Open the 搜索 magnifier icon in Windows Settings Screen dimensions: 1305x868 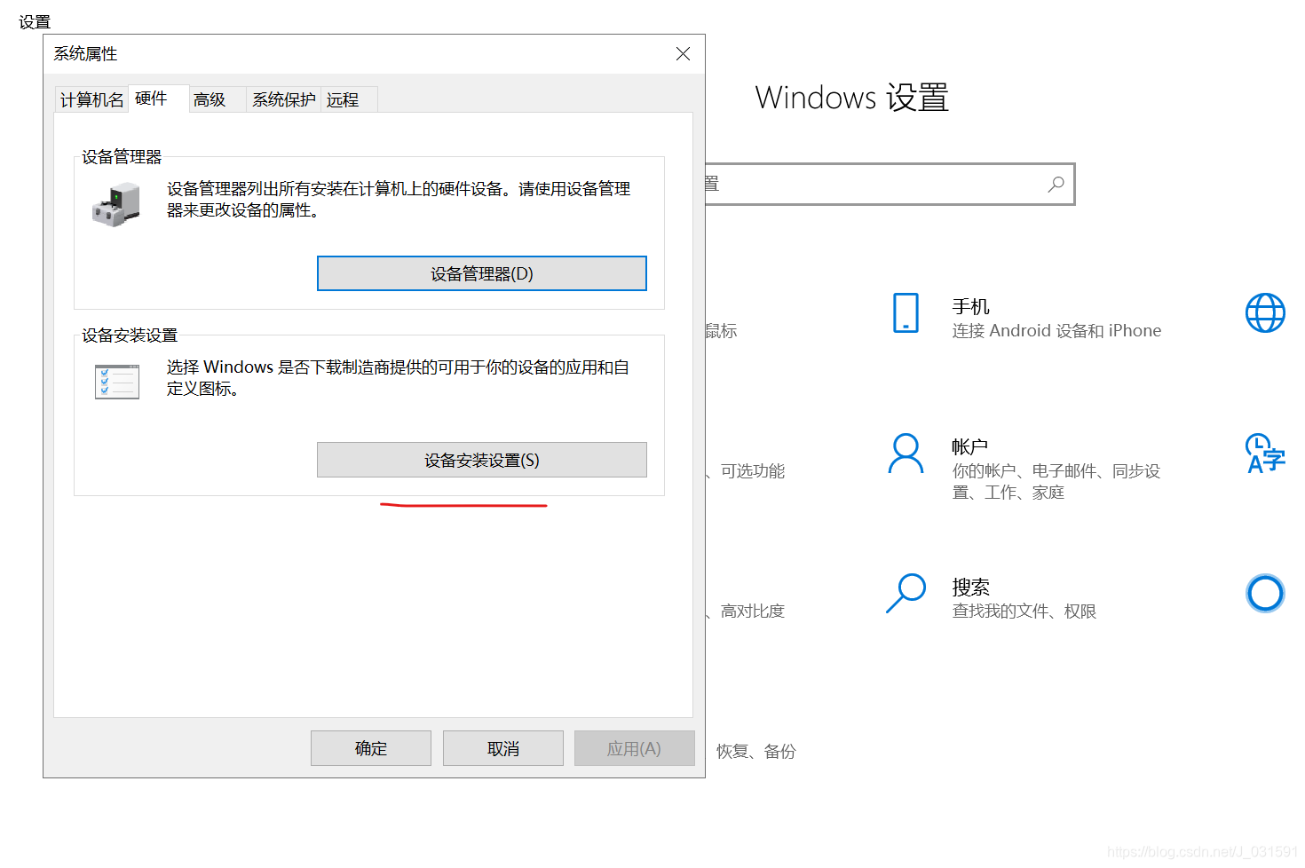[906, 593]
